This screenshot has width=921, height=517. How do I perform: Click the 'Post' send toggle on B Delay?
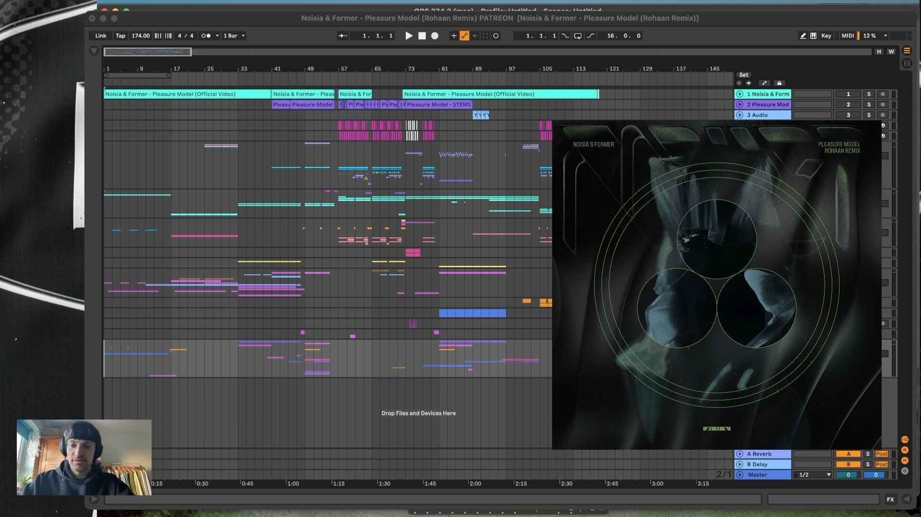click(x=882, y=464)
